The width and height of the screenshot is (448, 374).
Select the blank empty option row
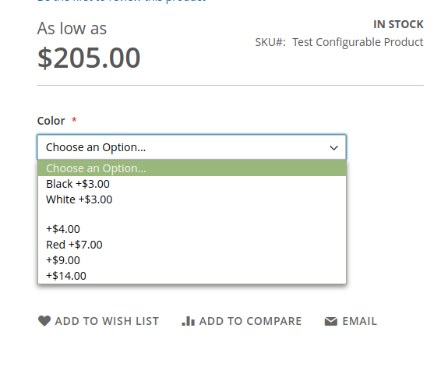click(x=192, y=214)
